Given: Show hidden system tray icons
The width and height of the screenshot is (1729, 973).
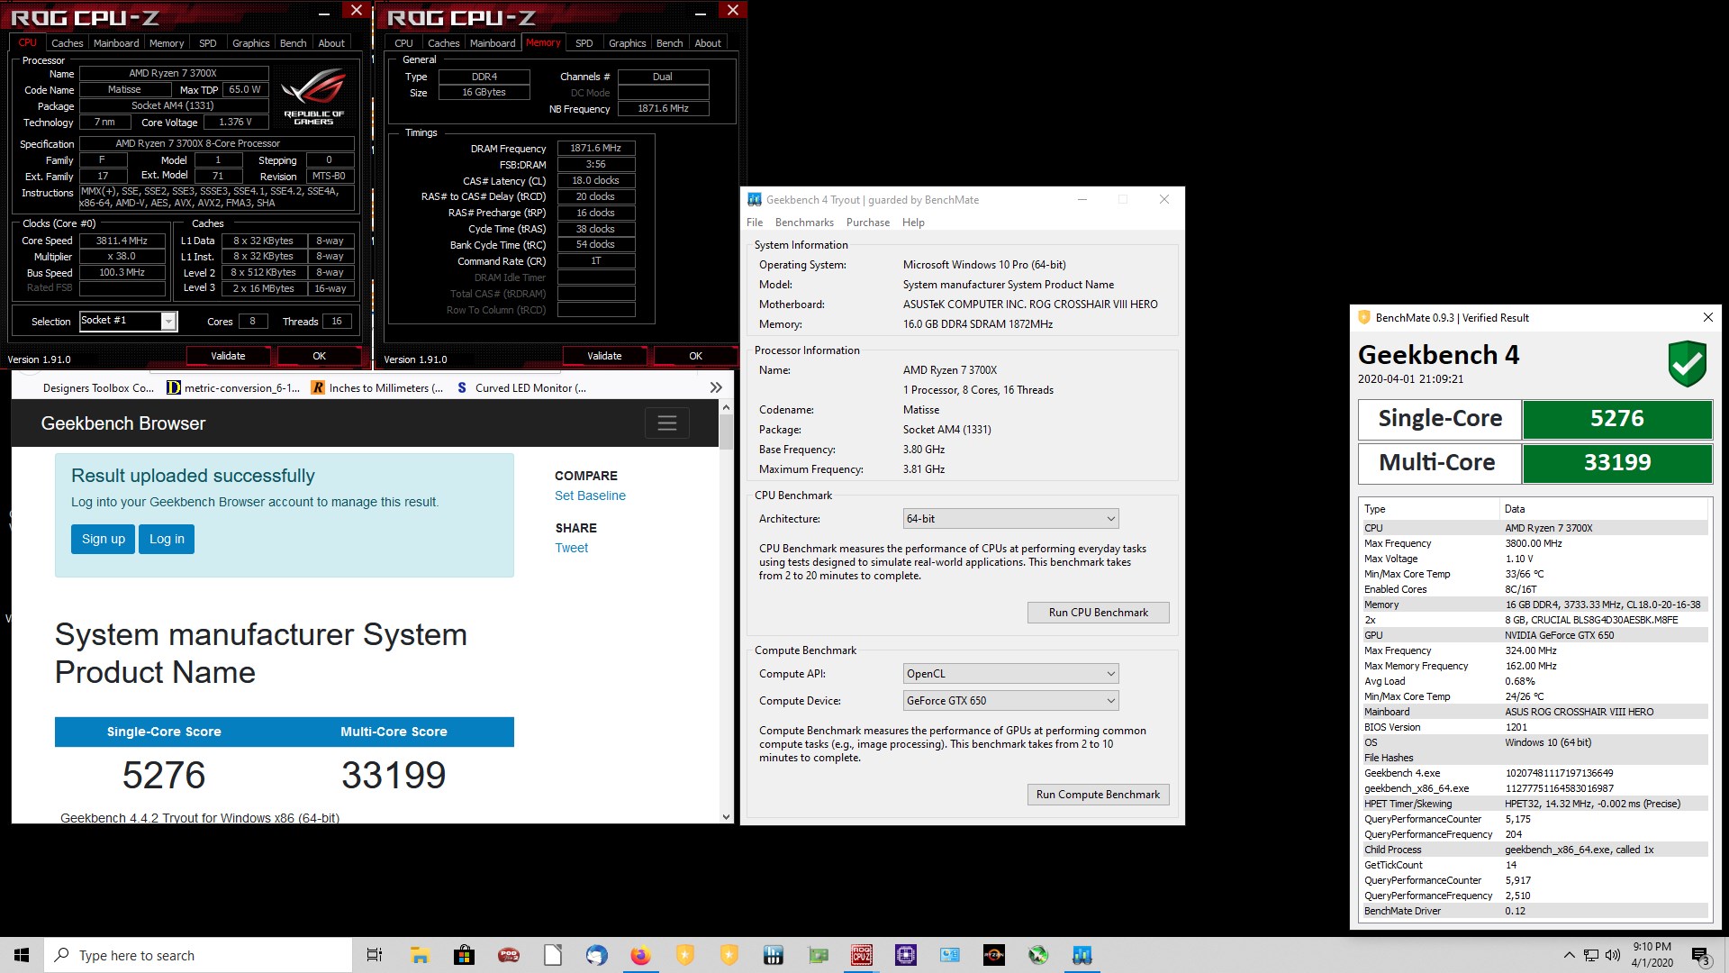Looking at the screenshot, I should click(1570, 955).
